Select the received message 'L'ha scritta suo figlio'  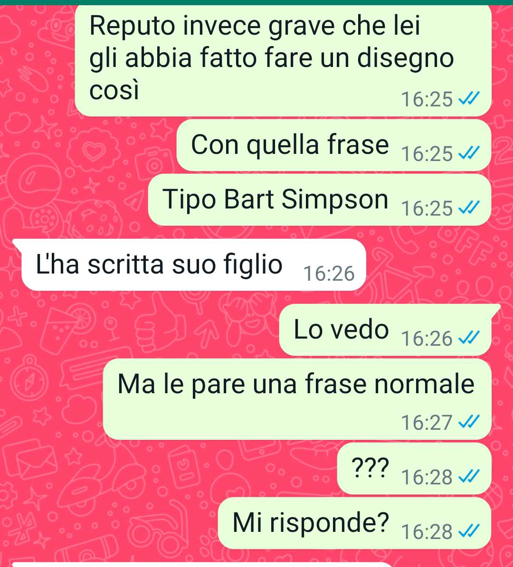pos(189,265)
